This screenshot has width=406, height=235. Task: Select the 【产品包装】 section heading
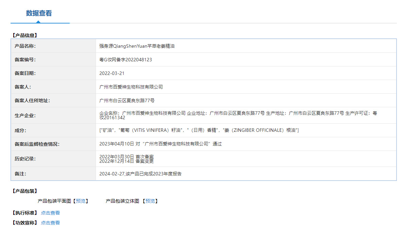[x=25, y=191]
